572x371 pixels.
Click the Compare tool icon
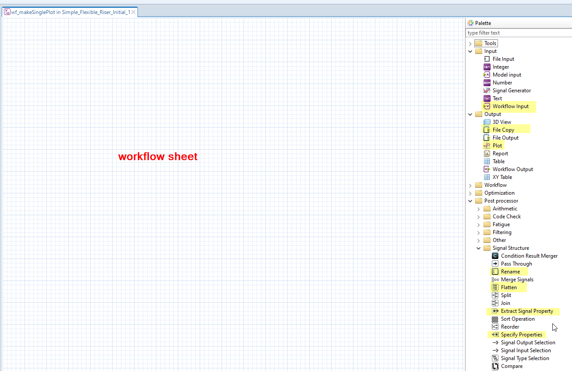[495, 366]
